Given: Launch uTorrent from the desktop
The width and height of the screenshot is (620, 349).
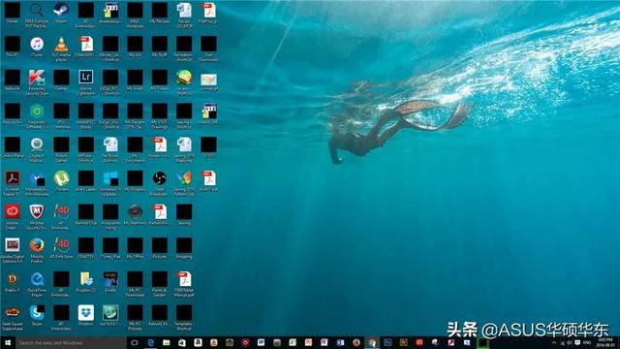Looking at the screenshot, I should 61,178.
